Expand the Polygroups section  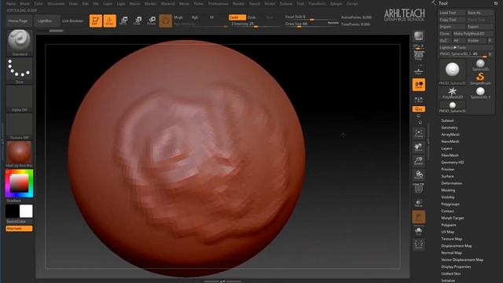[450, 204]
